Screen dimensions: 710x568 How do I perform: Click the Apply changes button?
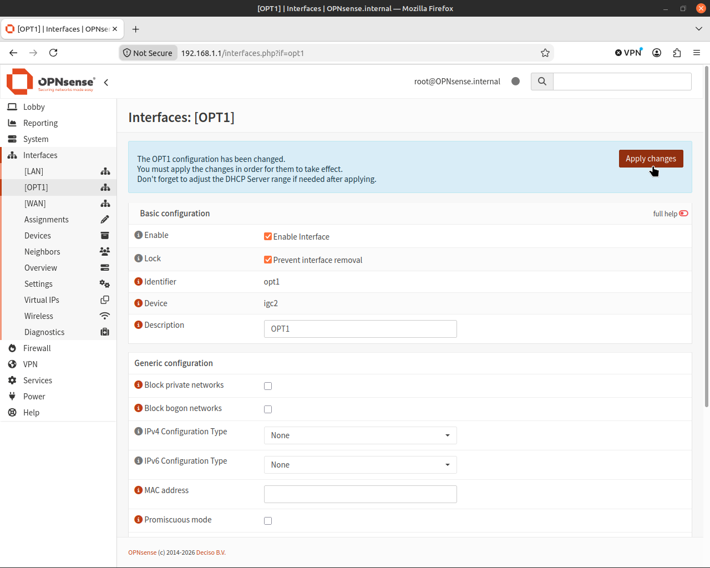coord(651,159)
